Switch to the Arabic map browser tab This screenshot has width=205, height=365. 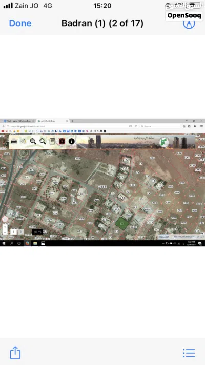click(53, 121)
